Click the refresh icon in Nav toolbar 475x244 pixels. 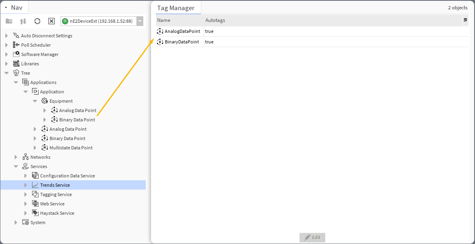click(37, 21)
